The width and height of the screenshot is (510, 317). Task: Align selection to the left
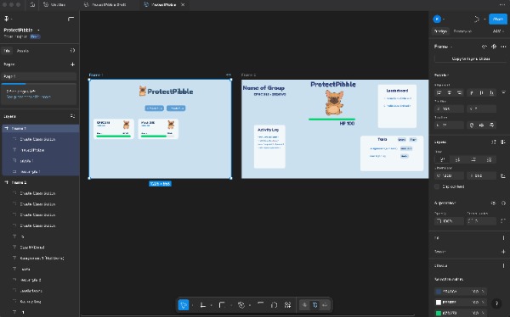coord(439,92)
